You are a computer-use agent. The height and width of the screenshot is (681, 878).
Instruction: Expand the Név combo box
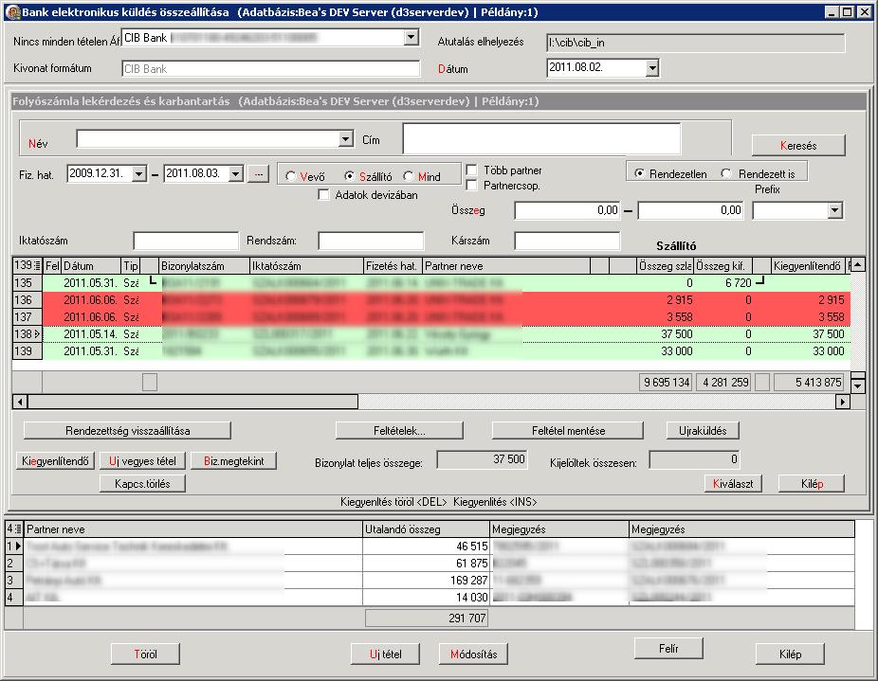346,139
